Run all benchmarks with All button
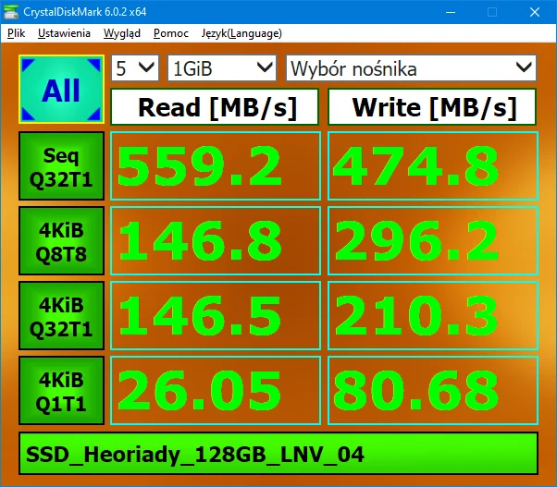 click(61, 89)
